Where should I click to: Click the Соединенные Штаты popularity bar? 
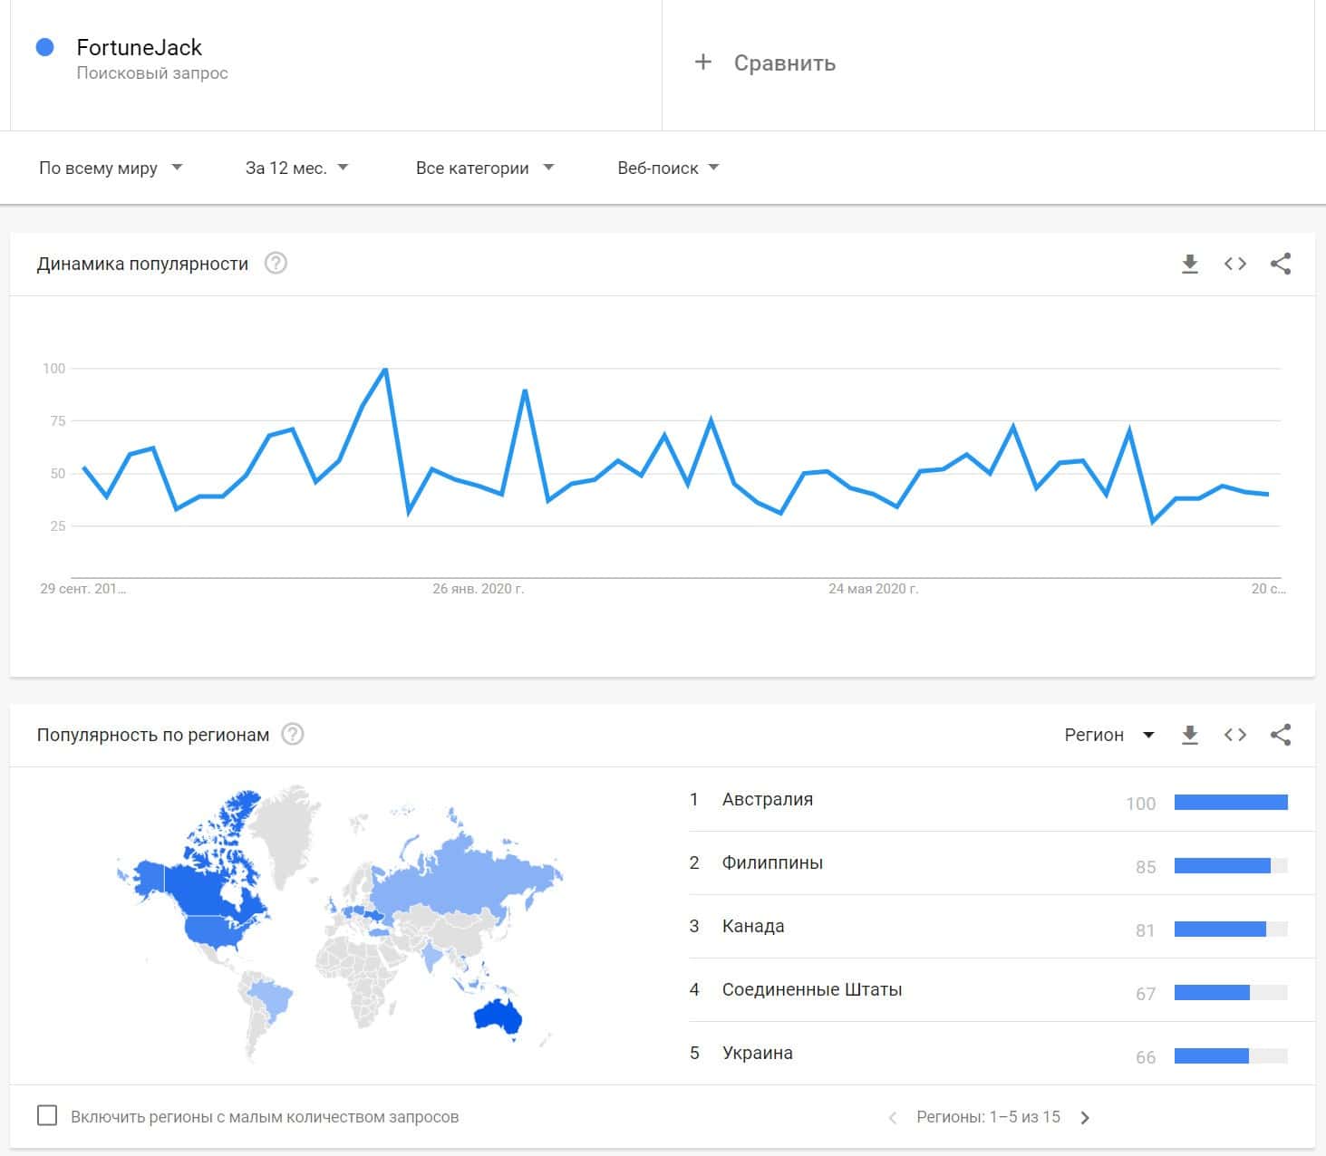pos(1231,992)
